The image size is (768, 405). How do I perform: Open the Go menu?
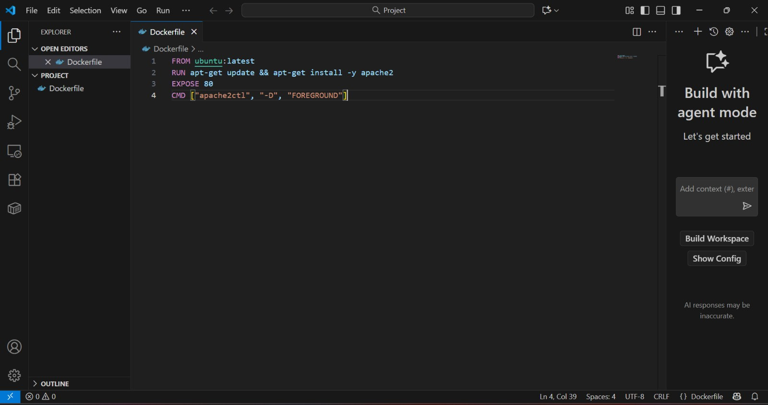coord(142,11)
